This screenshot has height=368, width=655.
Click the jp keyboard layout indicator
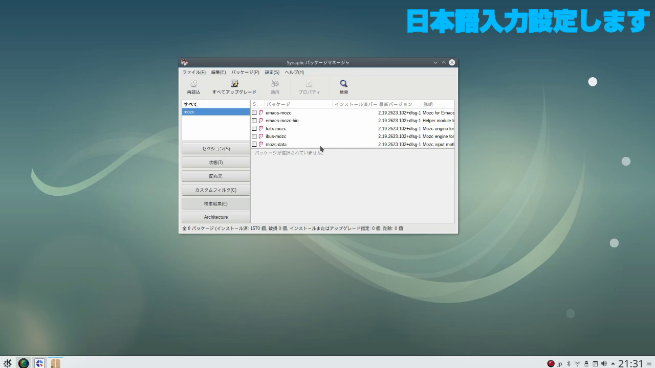coord(560,364)
